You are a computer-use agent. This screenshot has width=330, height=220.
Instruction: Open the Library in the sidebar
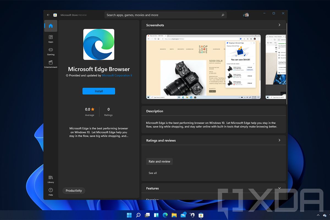coord(51,179)
